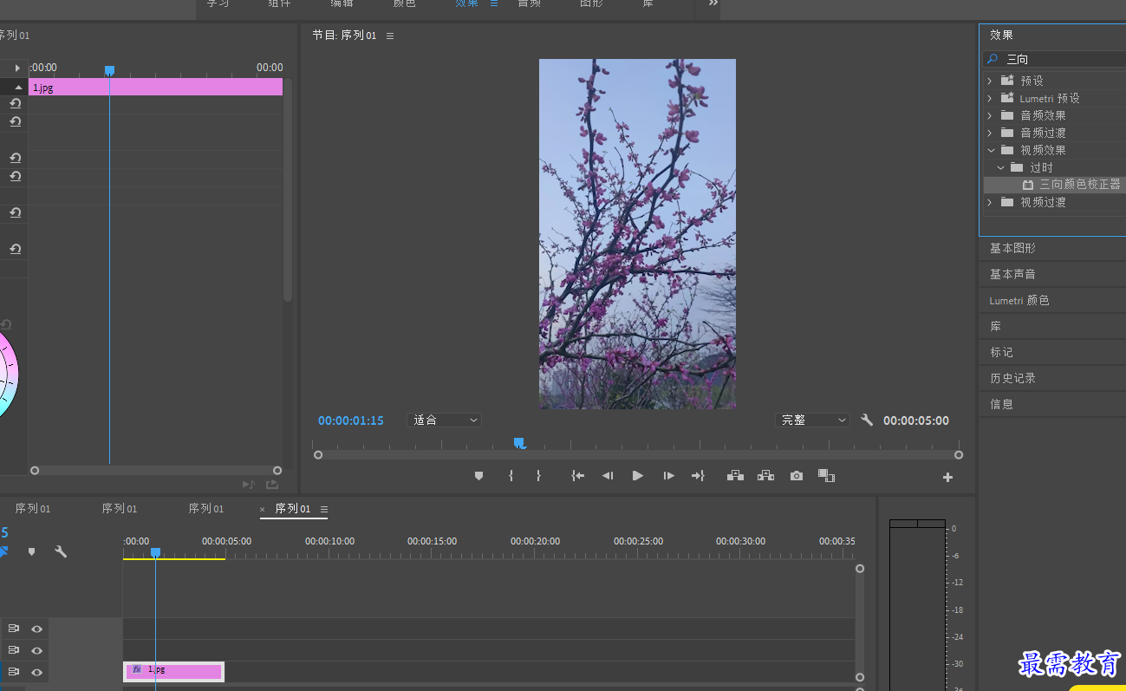Screen dimensions: 1126x691
Task: Click the flower preview in Program monitor
Action: click(x=637, y=234)
